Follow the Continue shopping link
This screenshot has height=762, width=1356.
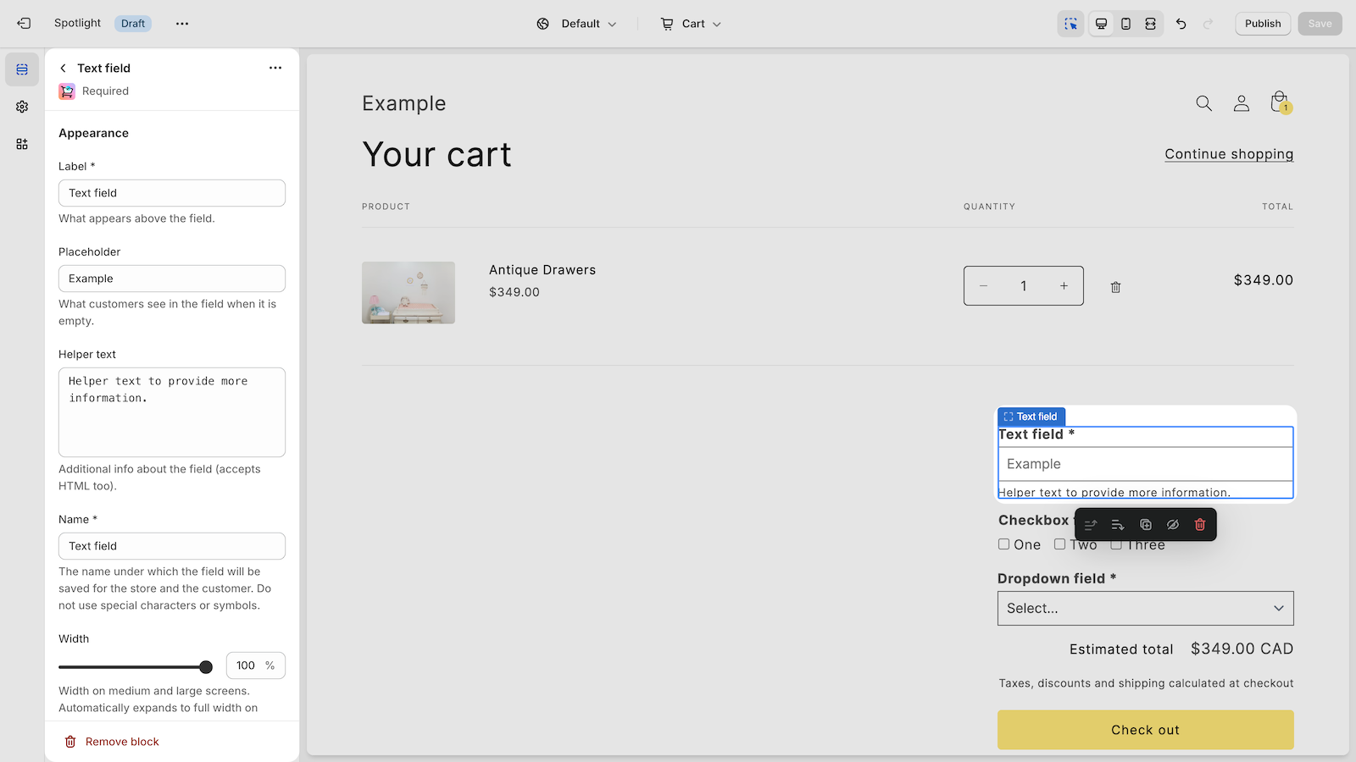[x=1228, y=154]
